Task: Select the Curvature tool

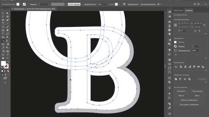Action: click(7, 20)
